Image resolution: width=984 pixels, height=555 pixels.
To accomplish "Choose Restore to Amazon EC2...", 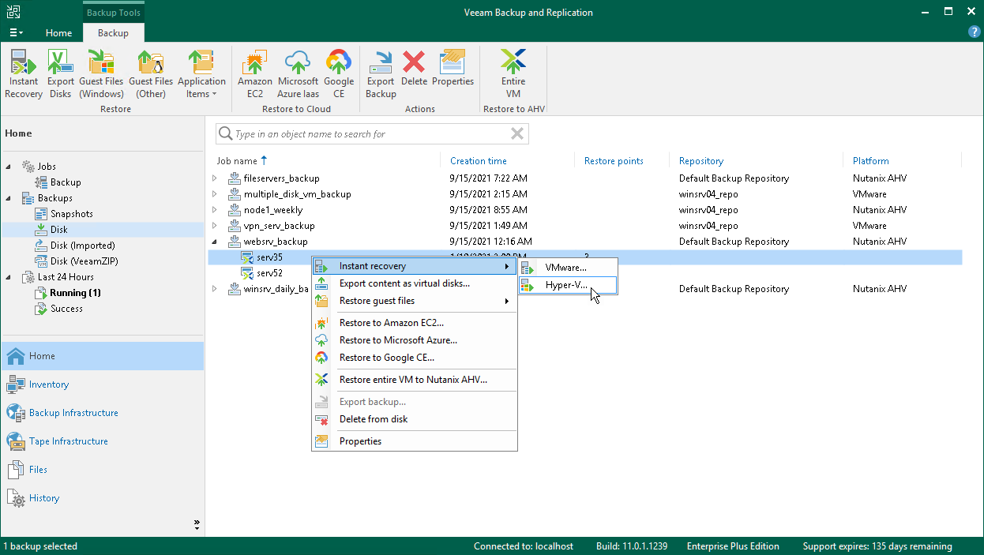I will click(x=415, y=323).
